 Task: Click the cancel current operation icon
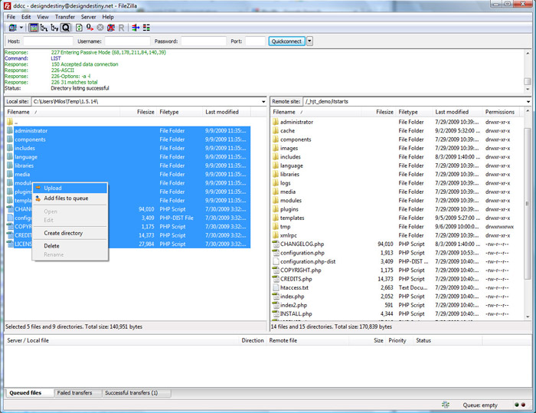tap(100, 28)
